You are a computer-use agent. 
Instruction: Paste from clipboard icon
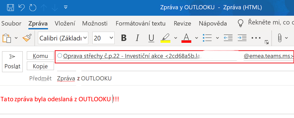(7, 38)
